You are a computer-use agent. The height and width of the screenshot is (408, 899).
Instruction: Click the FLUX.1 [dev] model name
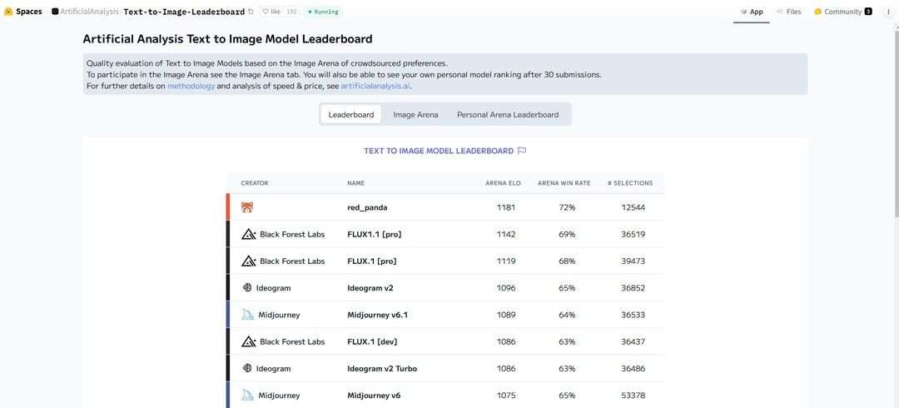372,341
